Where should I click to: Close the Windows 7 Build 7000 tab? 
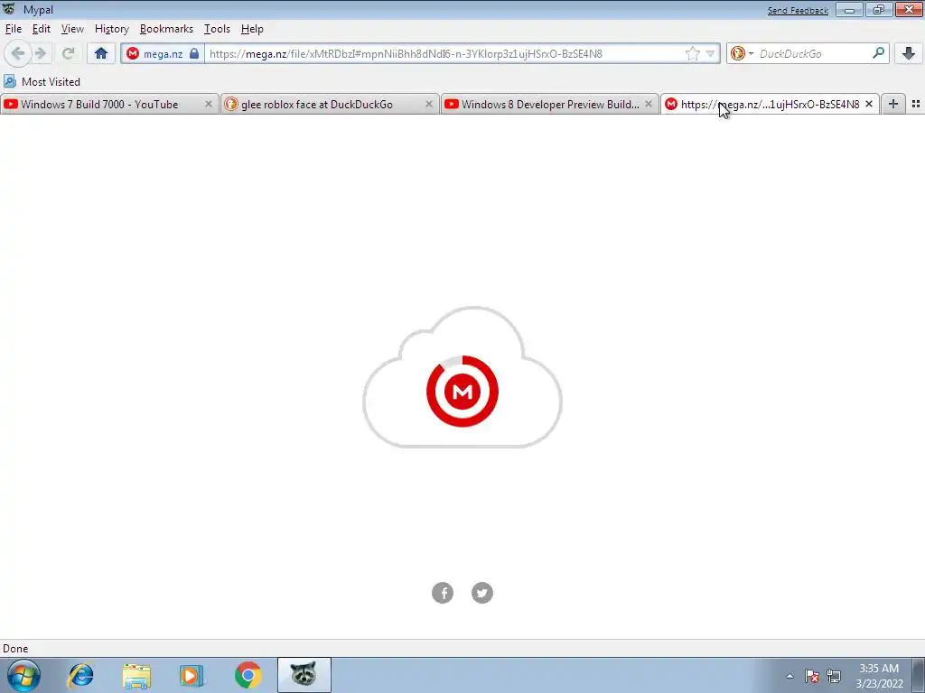tap(209, 104)
